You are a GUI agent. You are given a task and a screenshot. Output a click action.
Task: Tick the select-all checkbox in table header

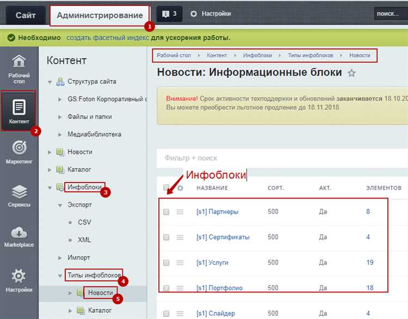166,187
